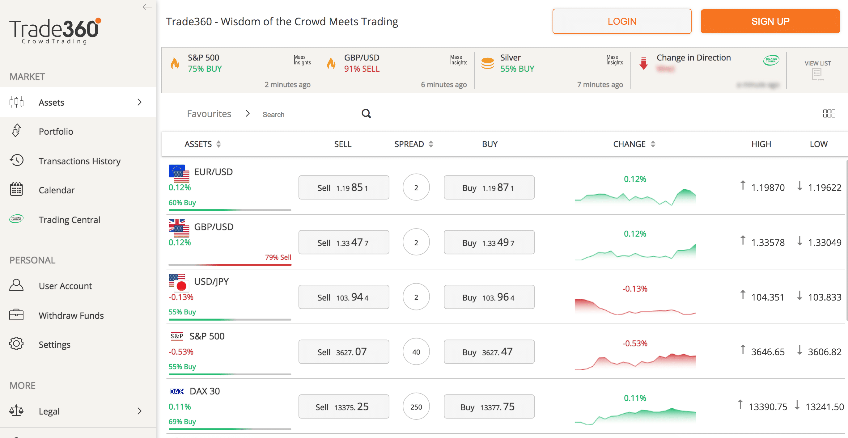
Task: Click the Transactions History clock icon
Action: (x=16, y=160)
